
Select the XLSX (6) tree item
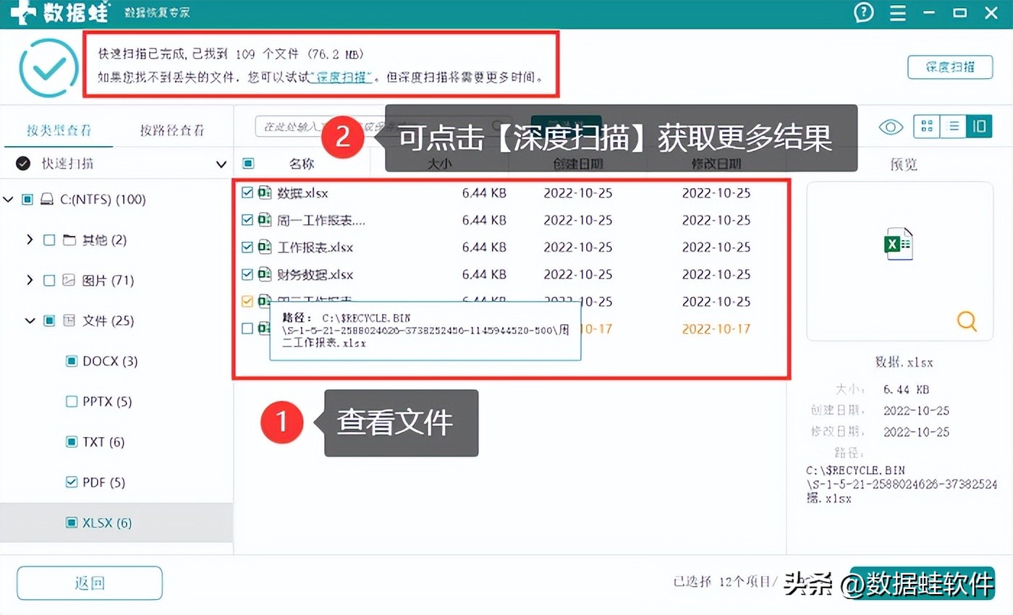tap(116, 522)
